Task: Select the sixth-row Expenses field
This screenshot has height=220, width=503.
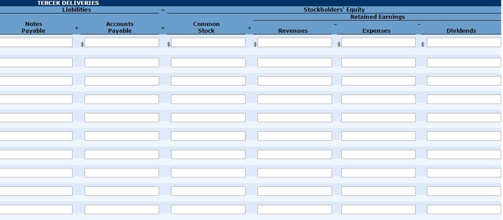Action: (x=378, y=136)
